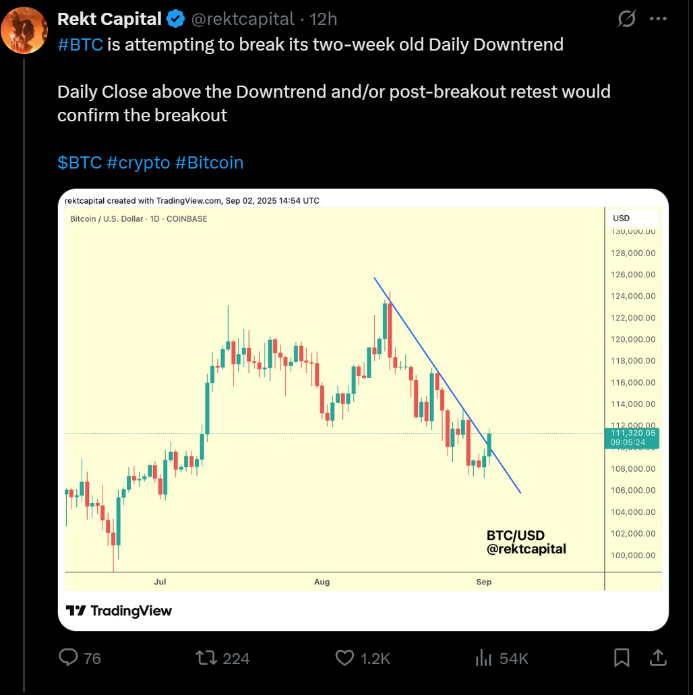Click the share post icon
Viewport: 693px width, 695px height.
click(658, 657)
